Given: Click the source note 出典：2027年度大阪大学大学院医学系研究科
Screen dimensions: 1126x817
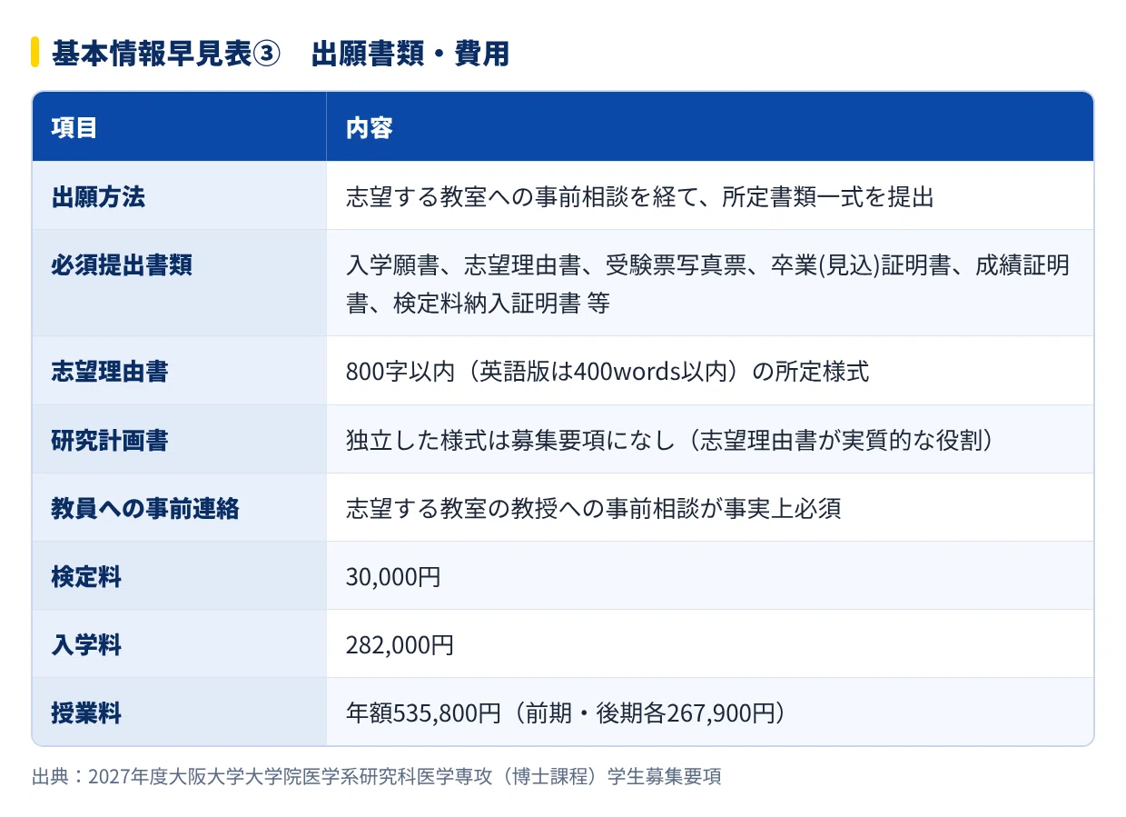Looking at the screenshot, I should coord(376,777).
